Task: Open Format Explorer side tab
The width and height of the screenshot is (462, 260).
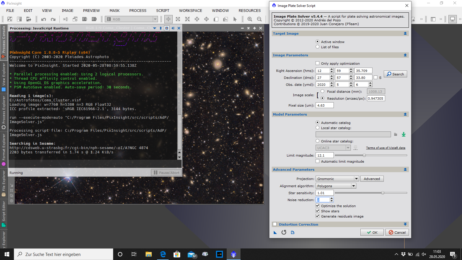Action: [4, 150]
